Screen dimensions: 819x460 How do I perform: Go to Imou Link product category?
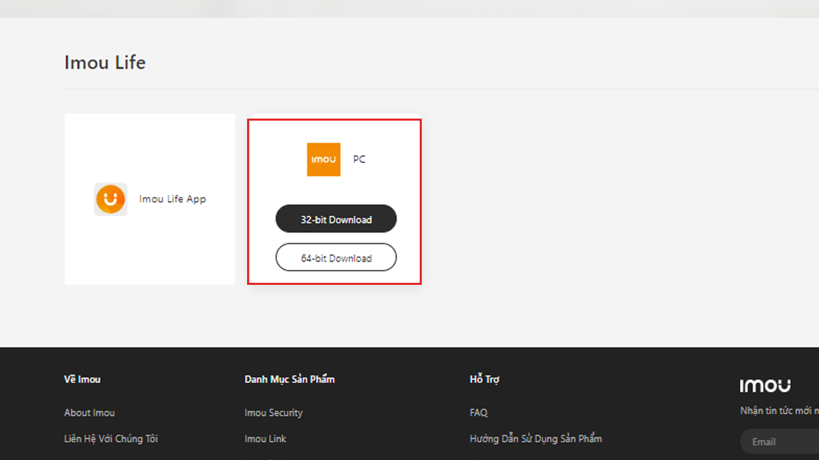coord(265,439)
